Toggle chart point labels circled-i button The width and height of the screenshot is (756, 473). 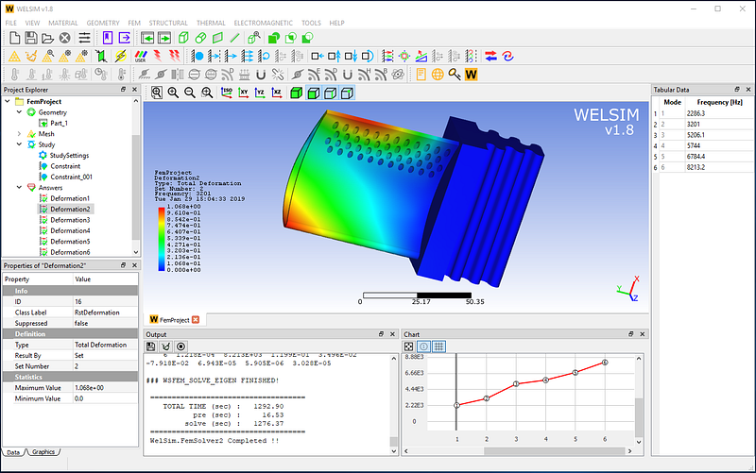(x=423, y=346)
